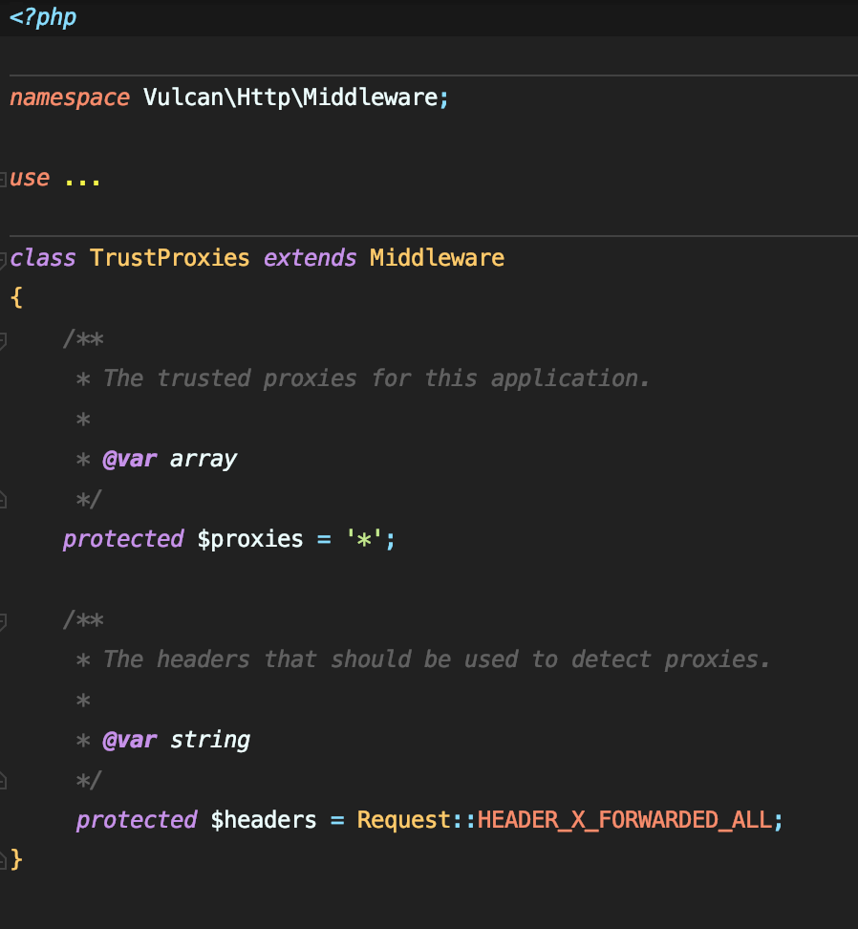The image size is (858, 929).
Task: Click the extends keyword
Action: pyautogui.click(x=310, y=258)
